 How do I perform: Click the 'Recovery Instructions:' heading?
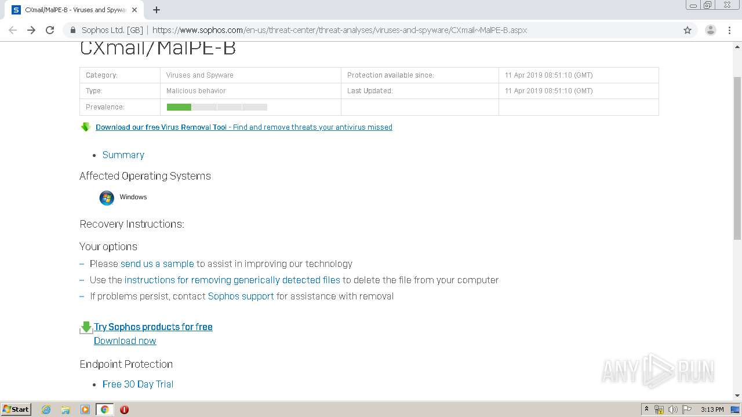(132, 224)
